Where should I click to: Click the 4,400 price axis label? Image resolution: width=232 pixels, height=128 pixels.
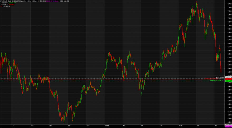(x=229, y=122)
